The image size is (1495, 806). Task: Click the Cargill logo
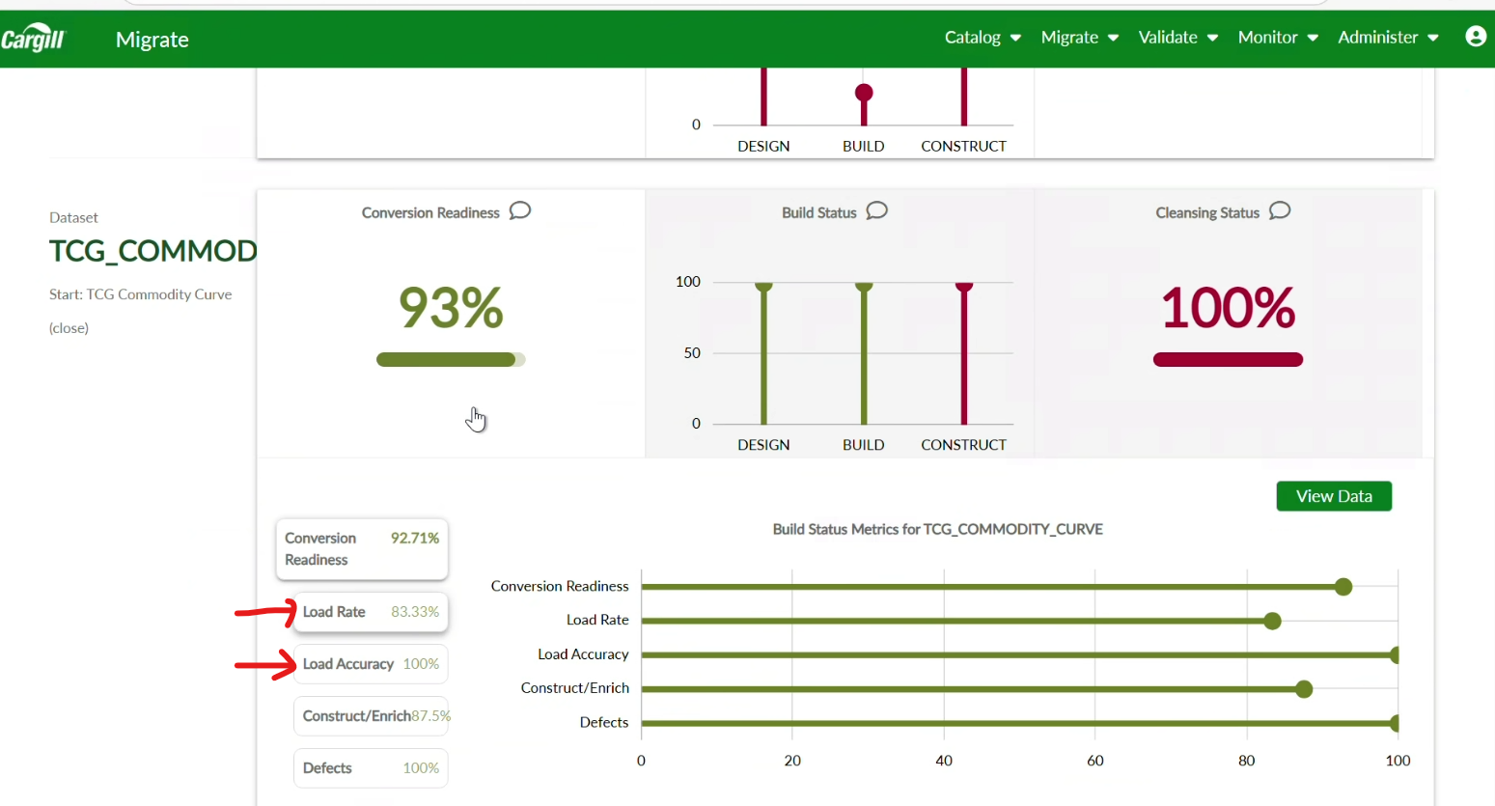coord(33,39)
